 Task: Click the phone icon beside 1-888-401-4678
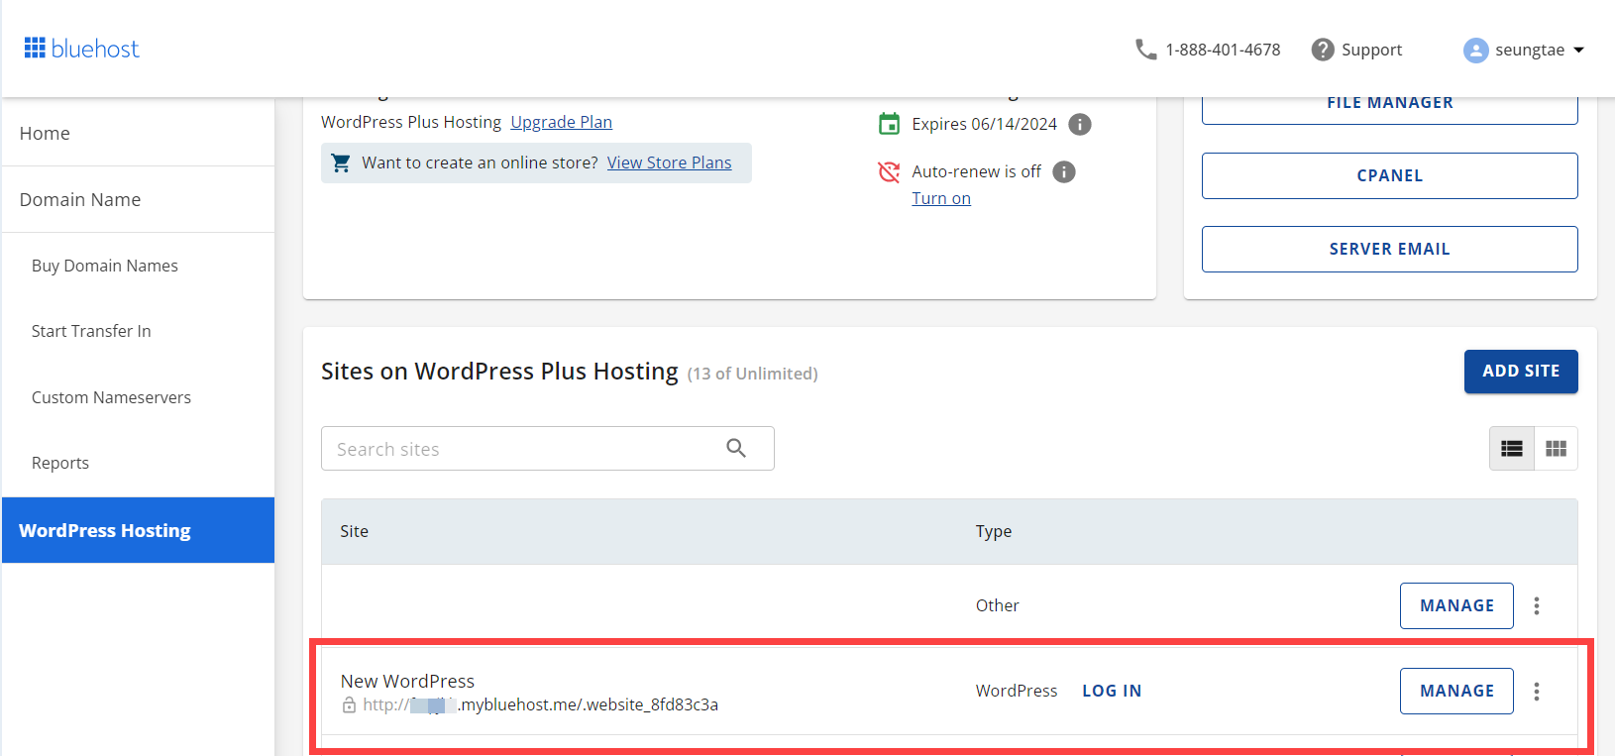(1145, 50)
